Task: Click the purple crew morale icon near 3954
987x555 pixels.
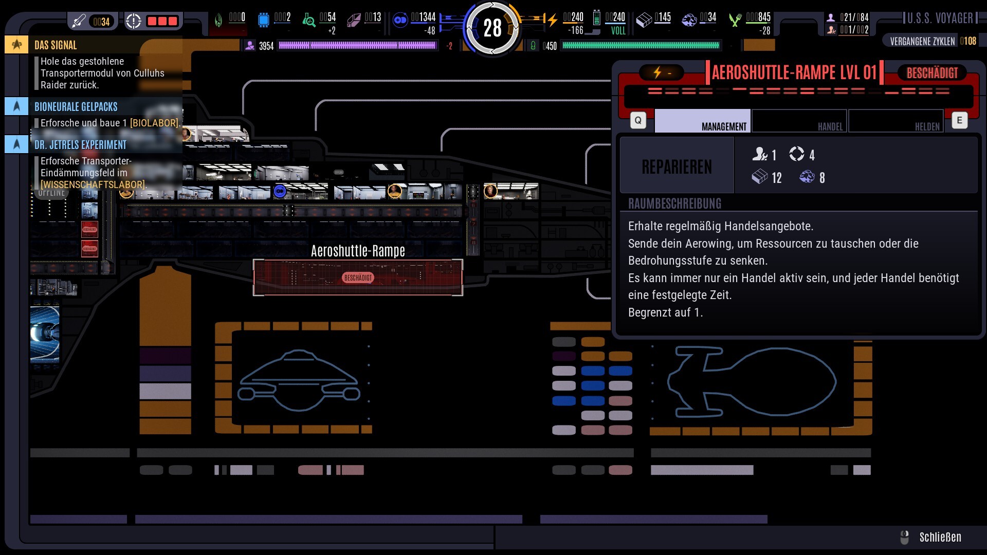Action: (249, 46)
